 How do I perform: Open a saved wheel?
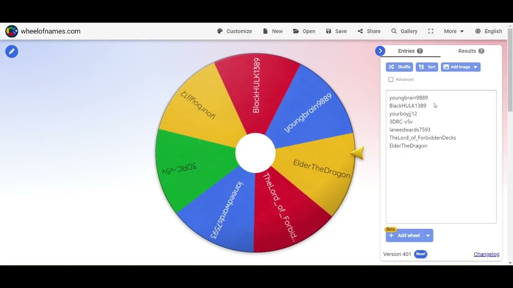[304, 31]
